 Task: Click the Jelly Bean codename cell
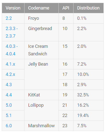pos(41,74)
